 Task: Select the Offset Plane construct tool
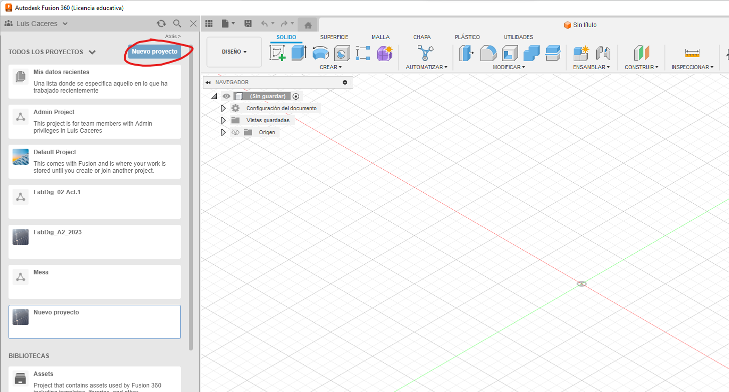(641, 53)
